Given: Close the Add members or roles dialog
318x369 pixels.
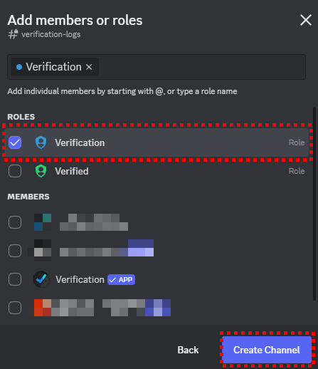Looking at the screenshot, I should click(306, 20).
